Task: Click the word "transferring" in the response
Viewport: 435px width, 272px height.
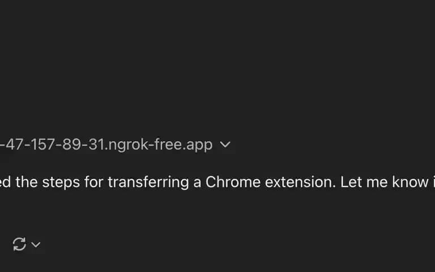Action: click(x=148, y=183)
